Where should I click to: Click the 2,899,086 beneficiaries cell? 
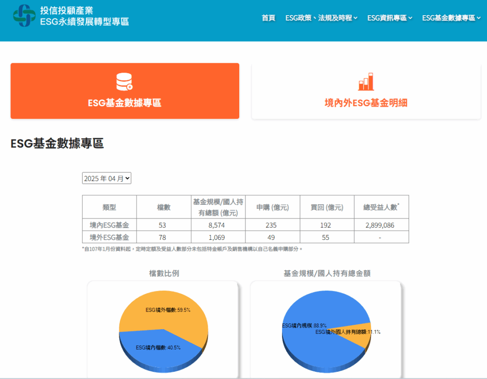(x=381, y=225)
